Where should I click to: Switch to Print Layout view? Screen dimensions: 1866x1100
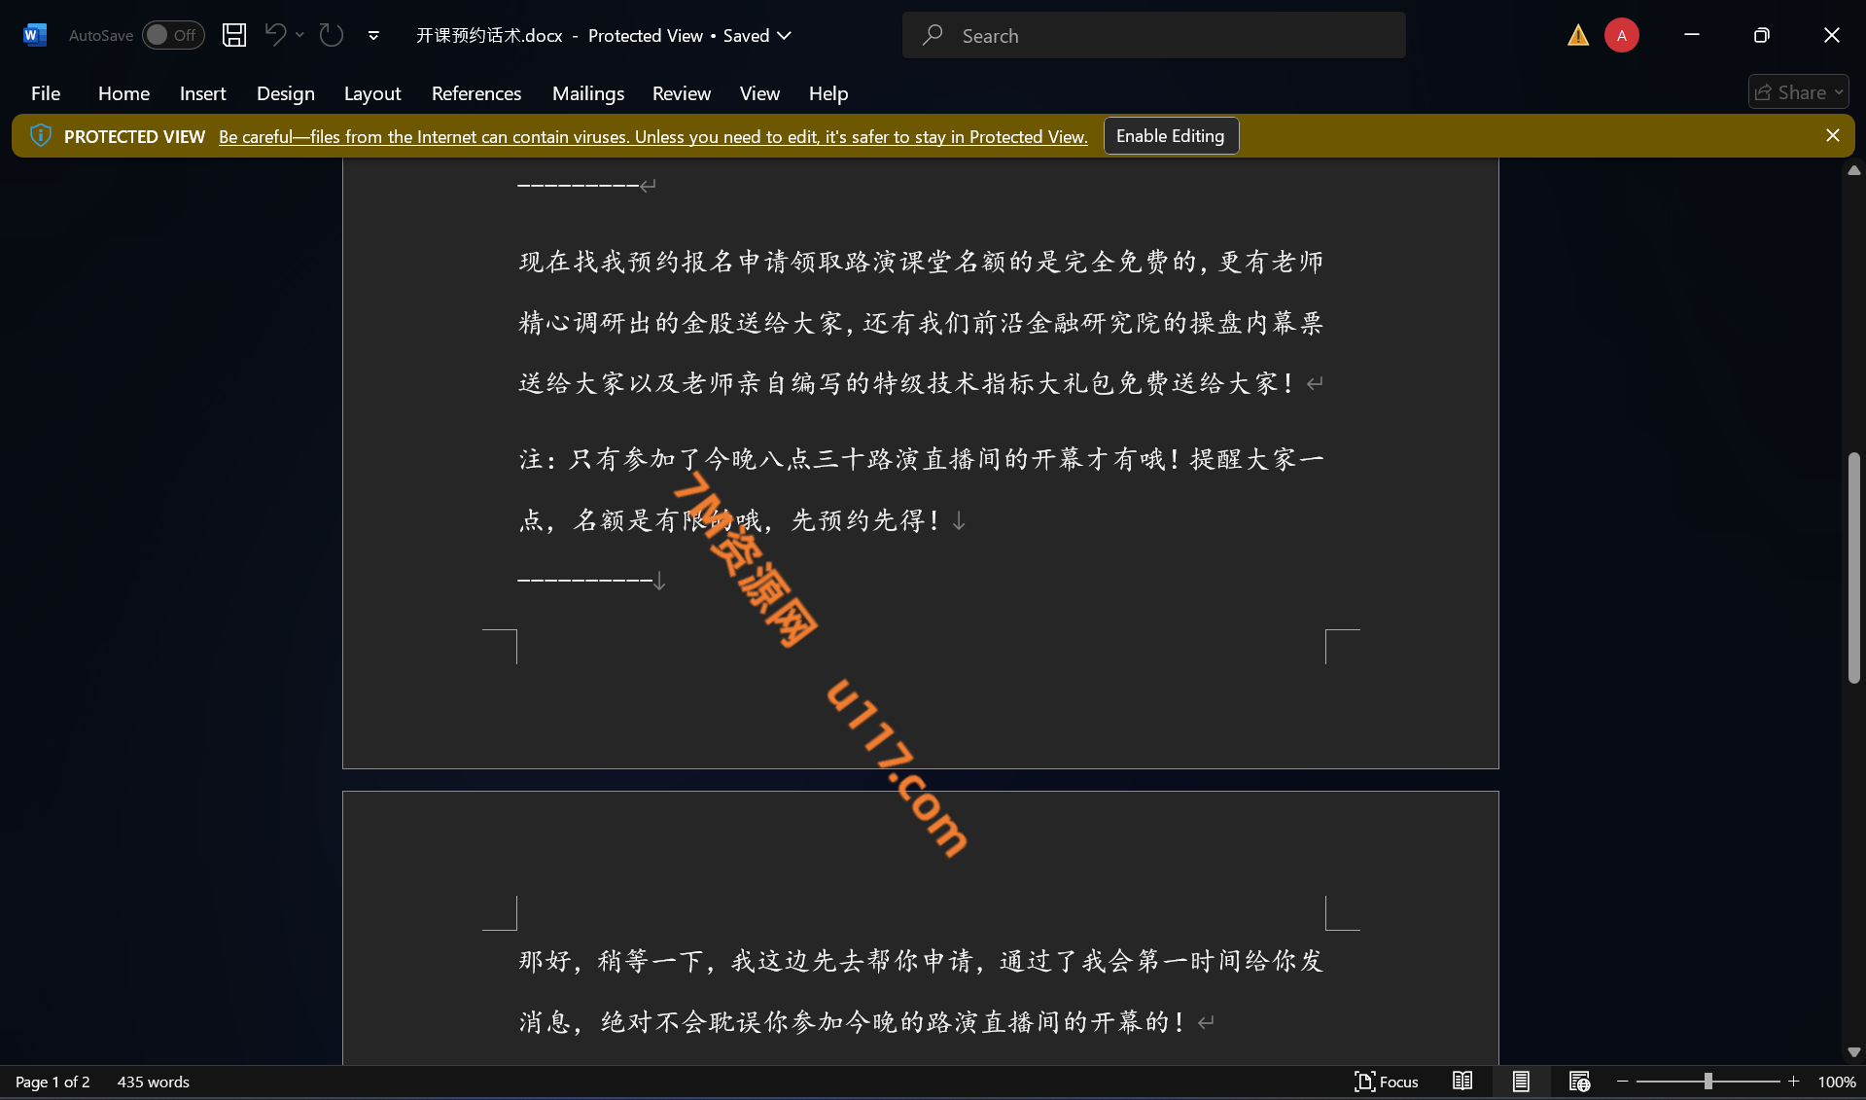click(1521, 1082)
